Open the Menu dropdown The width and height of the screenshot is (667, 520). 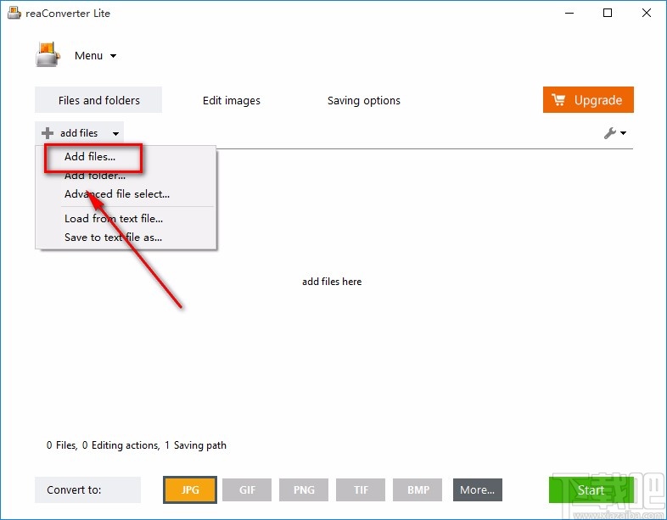[95, 56]
